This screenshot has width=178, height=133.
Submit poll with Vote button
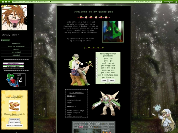(104, 80)
